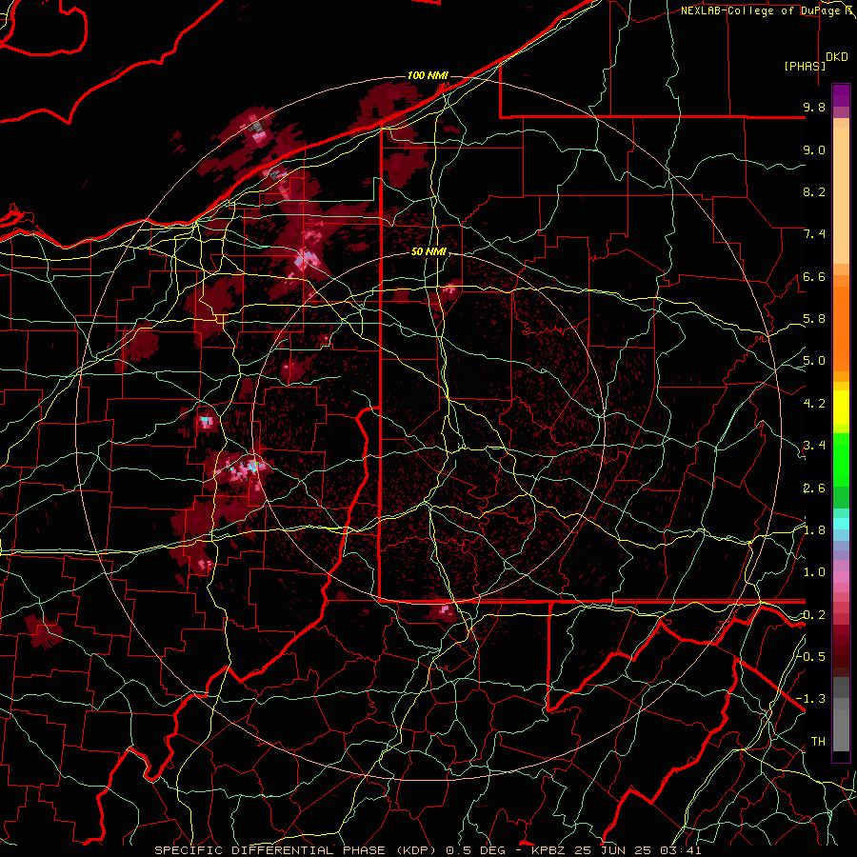The height and width of the screenshot is (857, 857).
Task: Select the 8.2 legend value
Action: pyautogui.click(x=814, y=191)
